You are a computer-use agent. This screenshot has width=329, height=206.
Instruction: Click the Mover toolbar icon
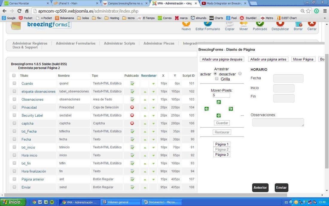(243, 26)
